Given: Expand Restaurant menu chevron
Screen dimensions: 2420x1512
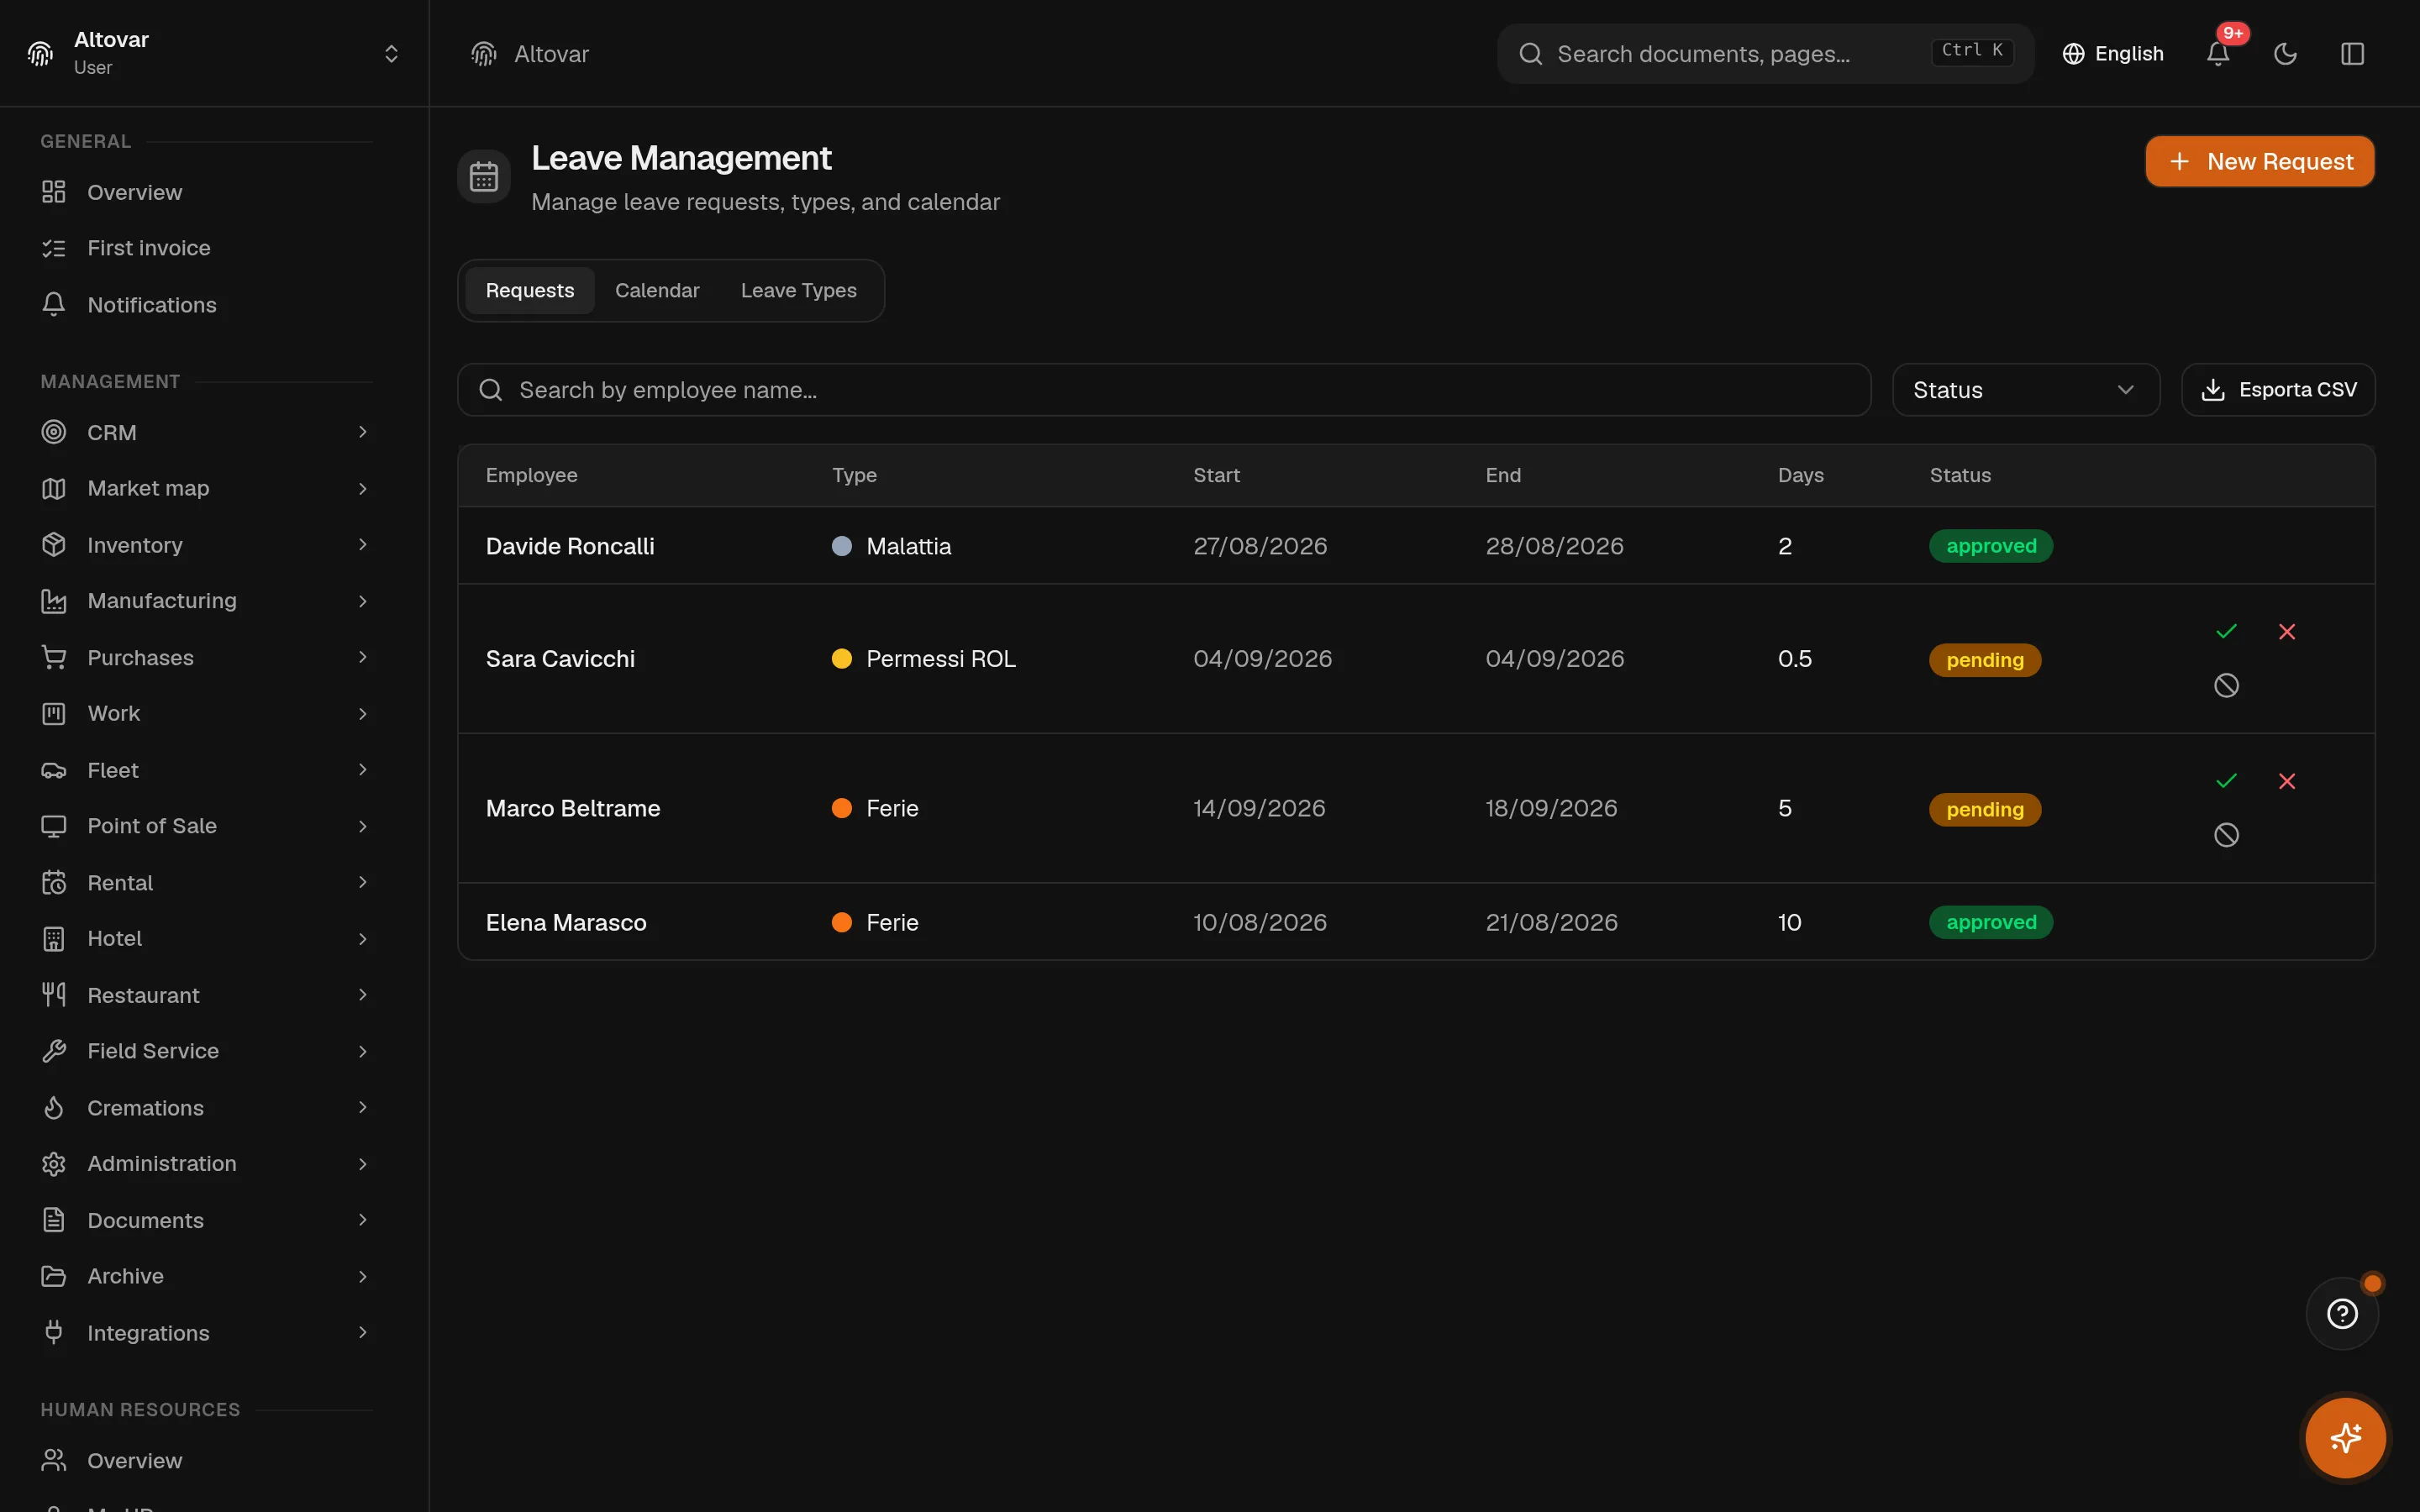Looking at the screenshot, I should (x=362, y=995).
